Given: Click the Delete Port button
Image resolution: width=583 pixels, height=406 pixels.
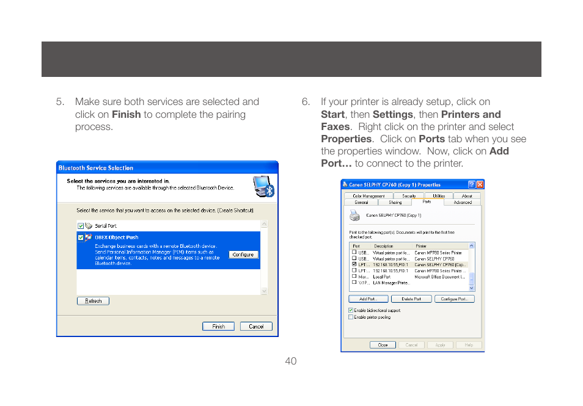Looking at the screenshot, I should 411,299.
